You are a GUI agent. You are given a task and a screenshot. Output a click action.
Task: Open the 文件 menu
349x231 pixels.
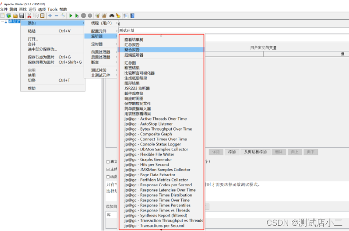pos(4,9)
